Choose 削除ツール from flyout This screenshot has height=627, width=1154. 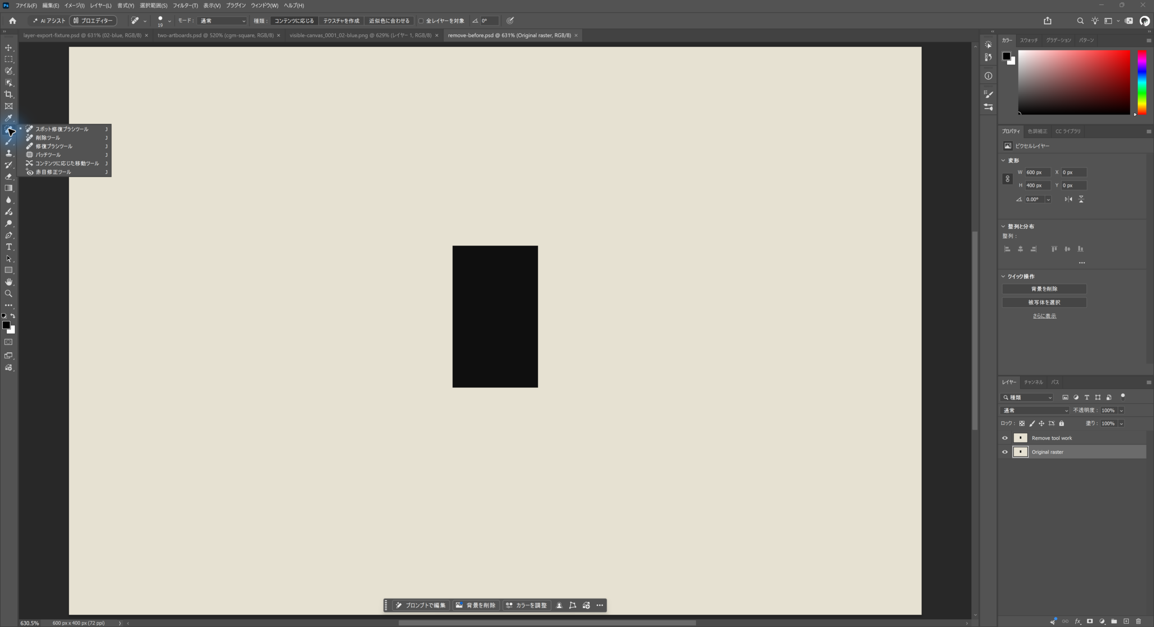click(66, 138)
